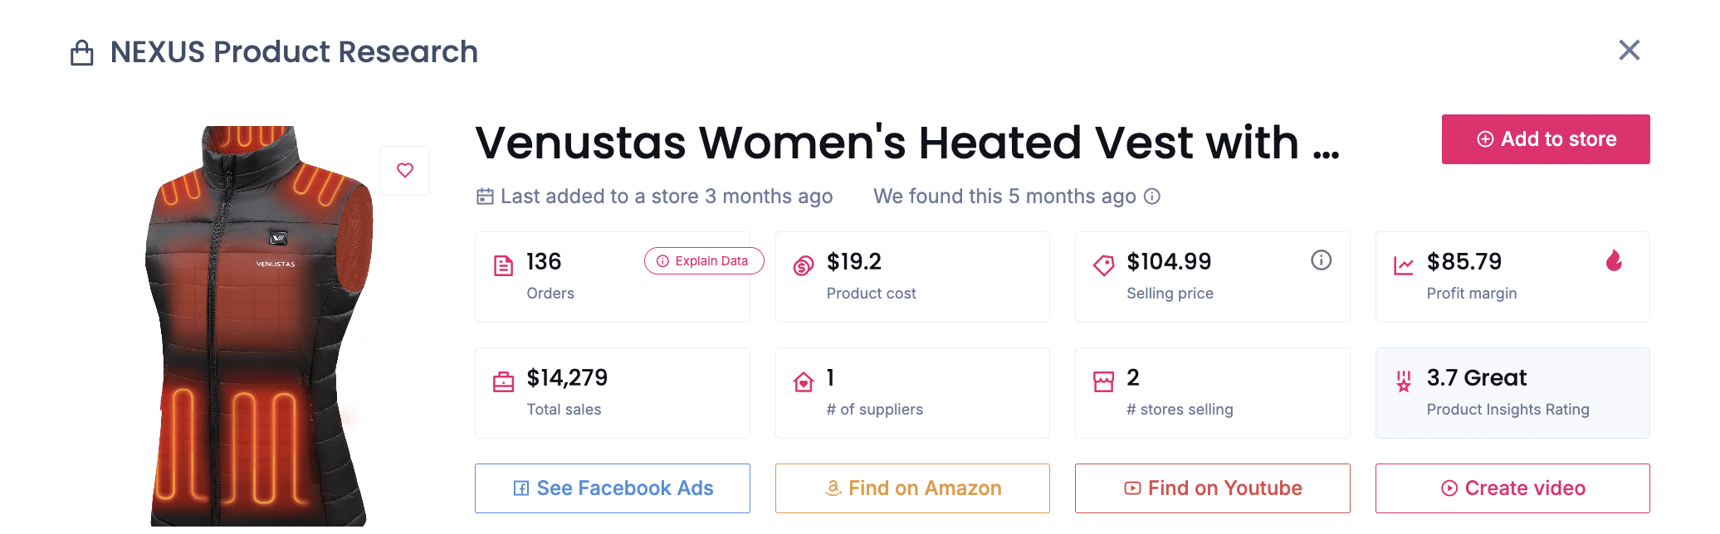Open See Facebook Ads
The image size is (1720, 534).
pos(613,488)
